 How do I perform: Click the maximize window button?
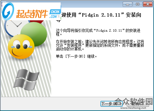(137, 4)
